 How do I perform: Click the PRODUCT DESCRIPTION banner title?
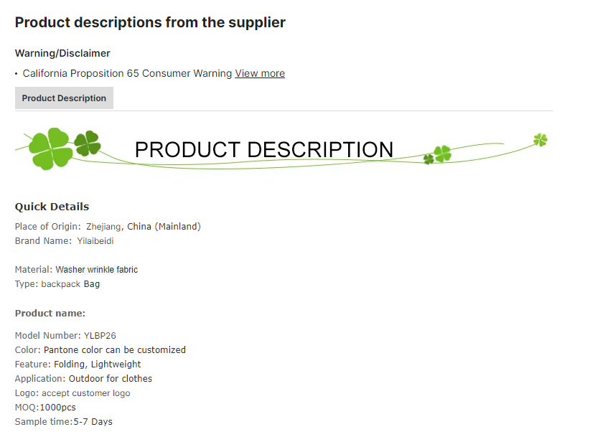pyautogui.click(x=264, y=149)
